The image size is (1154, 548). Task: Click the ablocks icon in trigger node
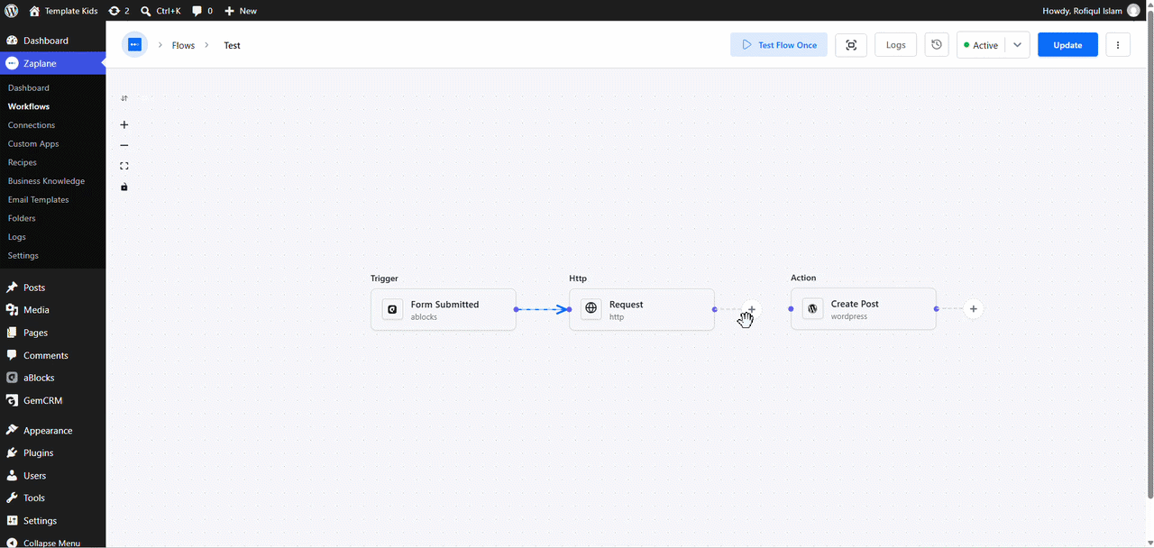(392, 309)
